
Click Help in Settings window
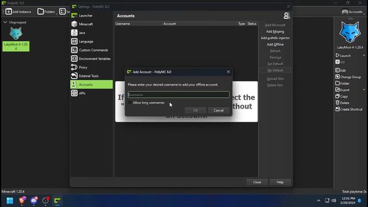[280, 182]
